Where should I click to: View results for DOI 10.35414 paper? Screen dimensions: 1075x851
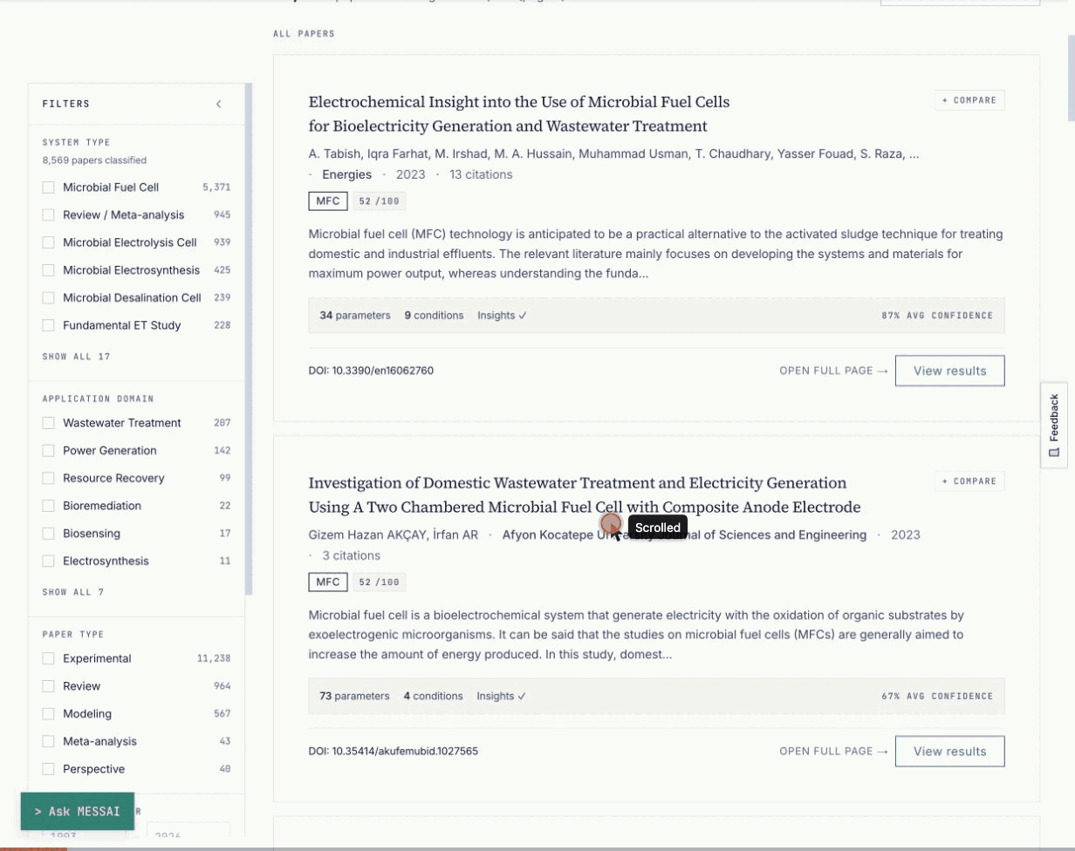949,752
